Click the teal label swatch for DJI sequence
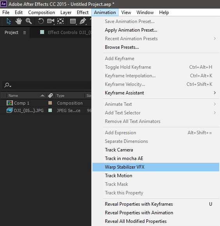Image resolution: width=220 pixels, height=226 pixels. (50, 110)
